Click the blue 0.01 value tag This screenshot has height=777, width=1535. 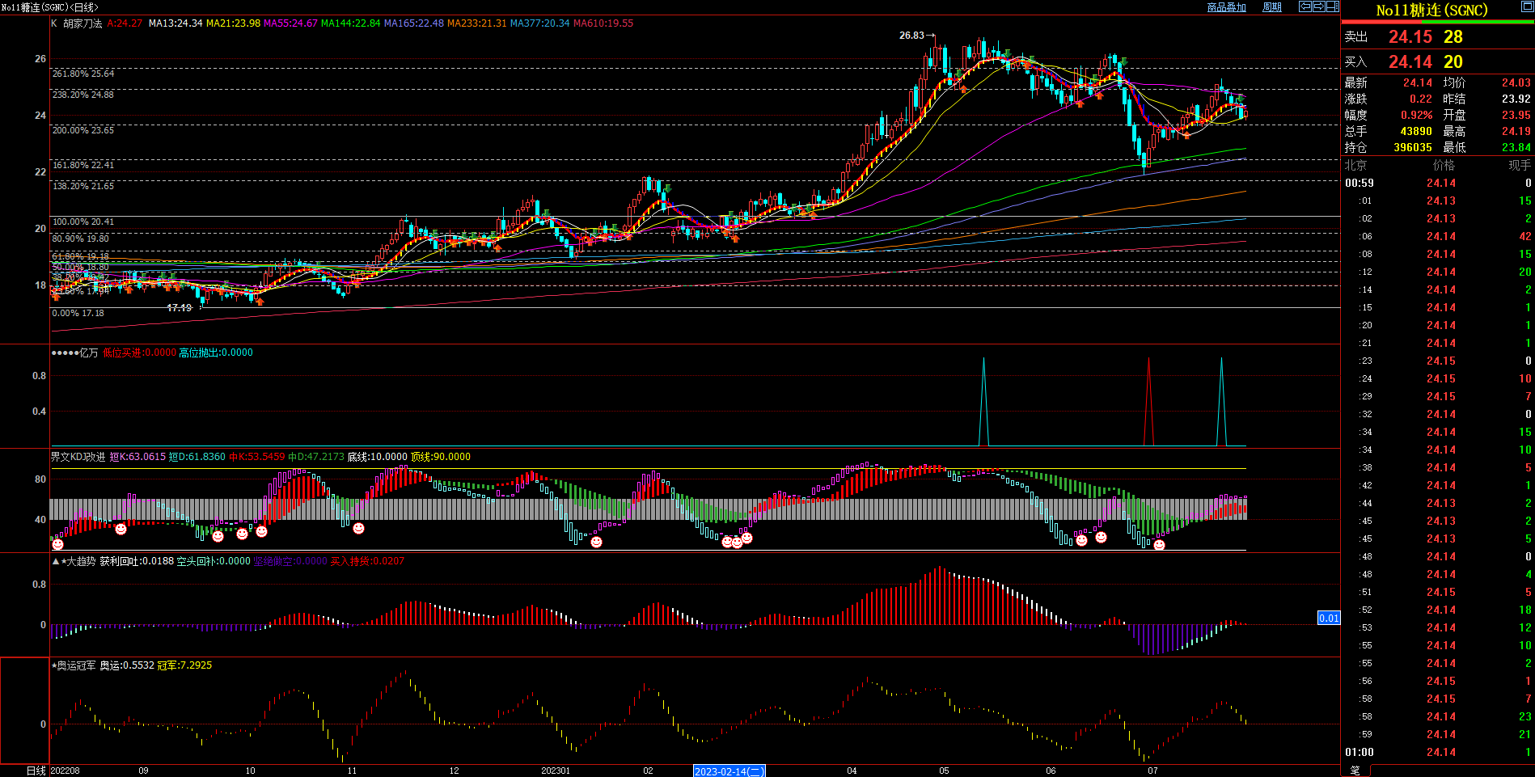tap(1329, 618)
